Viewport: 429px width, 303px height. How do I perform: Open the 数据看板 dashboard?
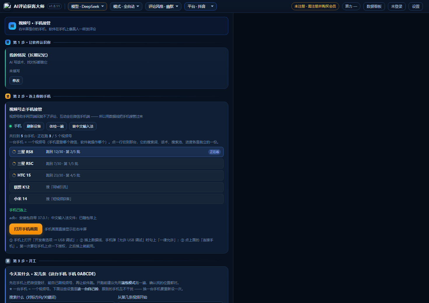tap(374, 6)
